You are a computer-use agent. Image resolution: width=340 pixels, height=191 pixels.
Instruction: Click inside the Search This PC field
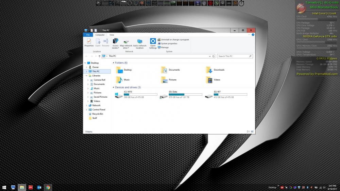233,56
